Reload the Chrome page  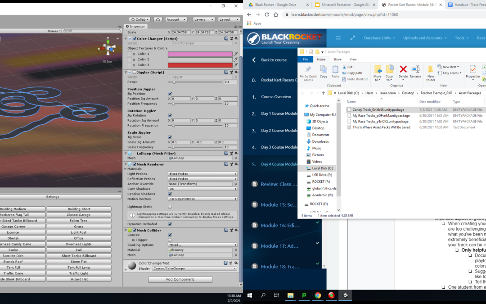pos(267,14)
